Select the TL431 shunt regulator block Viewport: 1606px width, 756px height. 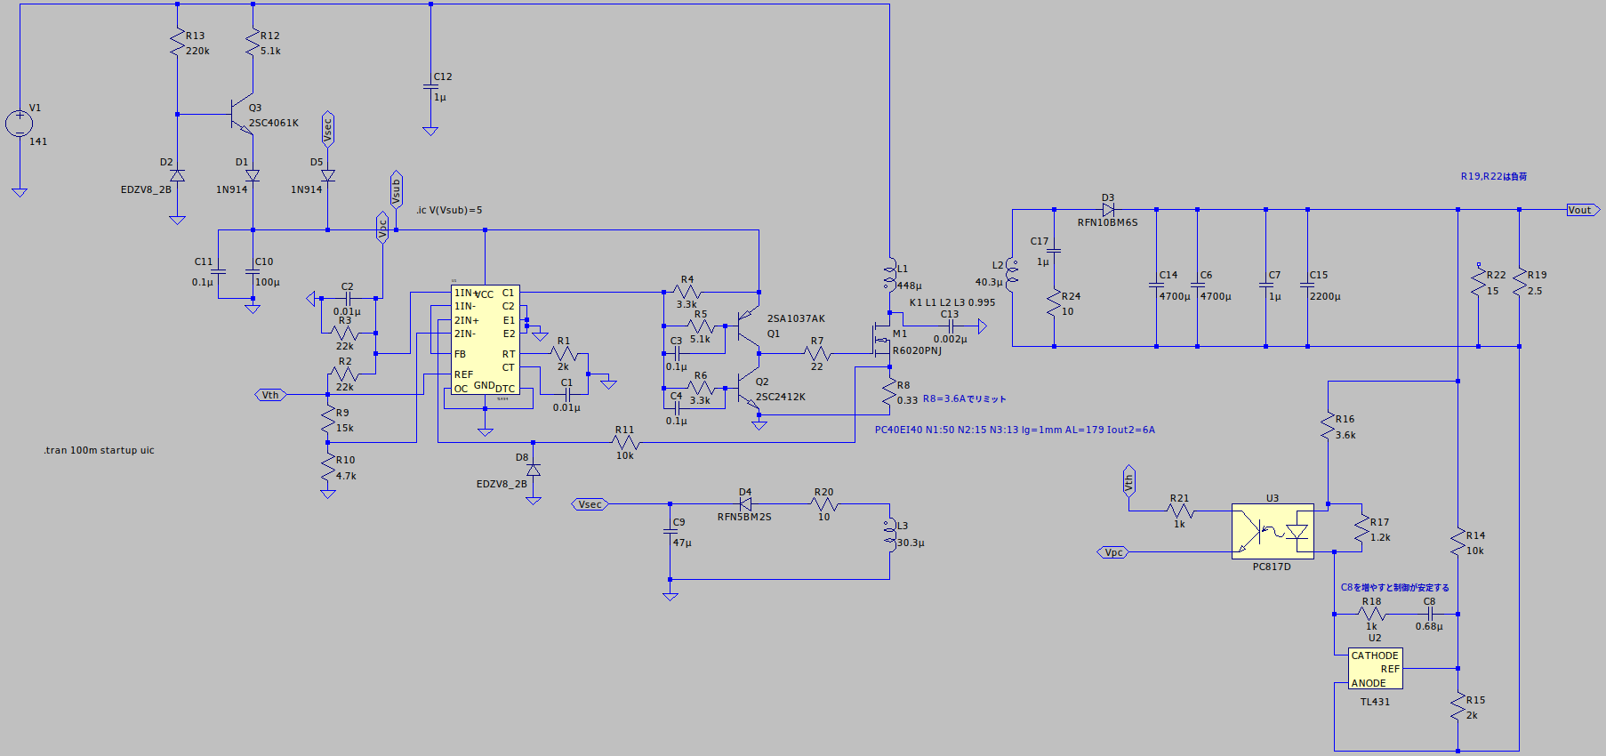(x=1375, y=669)
